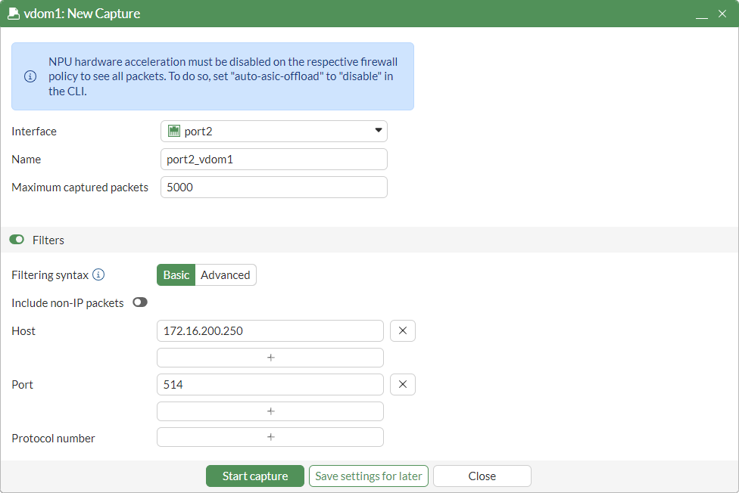Click the packet capture icon in the title bar
739x493 pixels.
point(12,13)
